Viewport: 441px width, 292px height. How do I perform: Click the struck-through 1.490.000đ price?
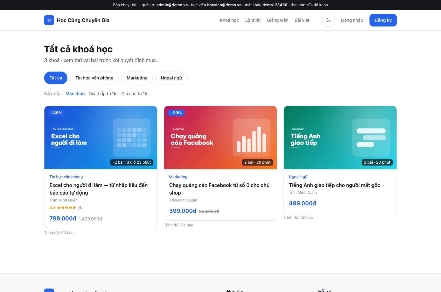tap(90, 219)
